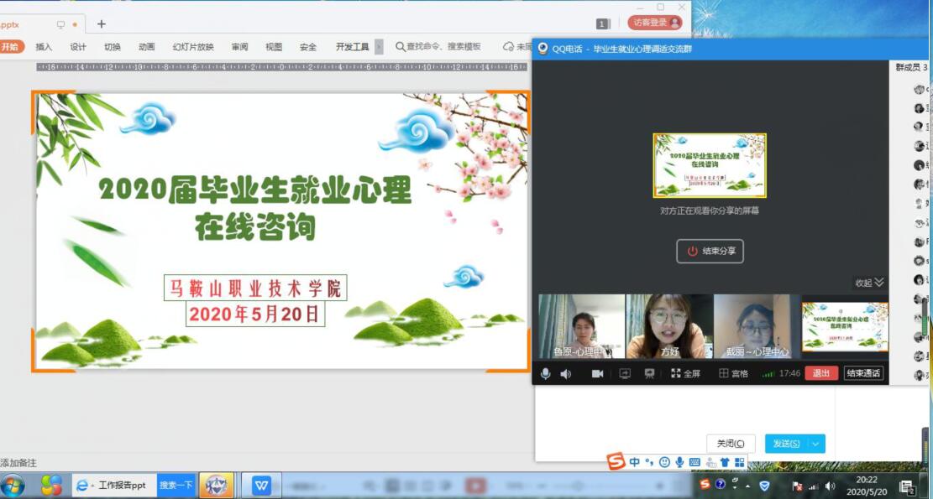Open the 开发工具 ribbon tab
933x499 pixels.
click(352, 47)
